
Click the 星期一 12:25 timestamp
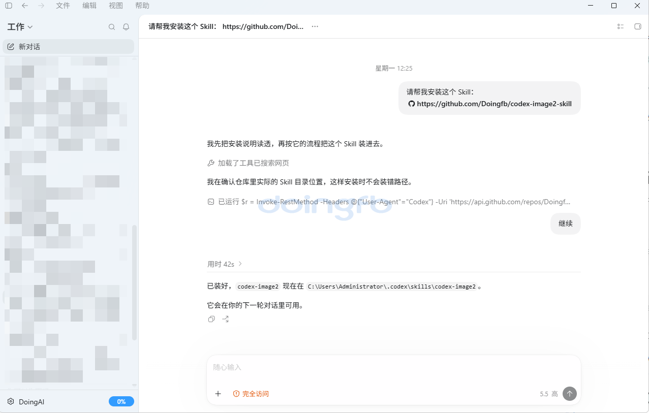394,68
